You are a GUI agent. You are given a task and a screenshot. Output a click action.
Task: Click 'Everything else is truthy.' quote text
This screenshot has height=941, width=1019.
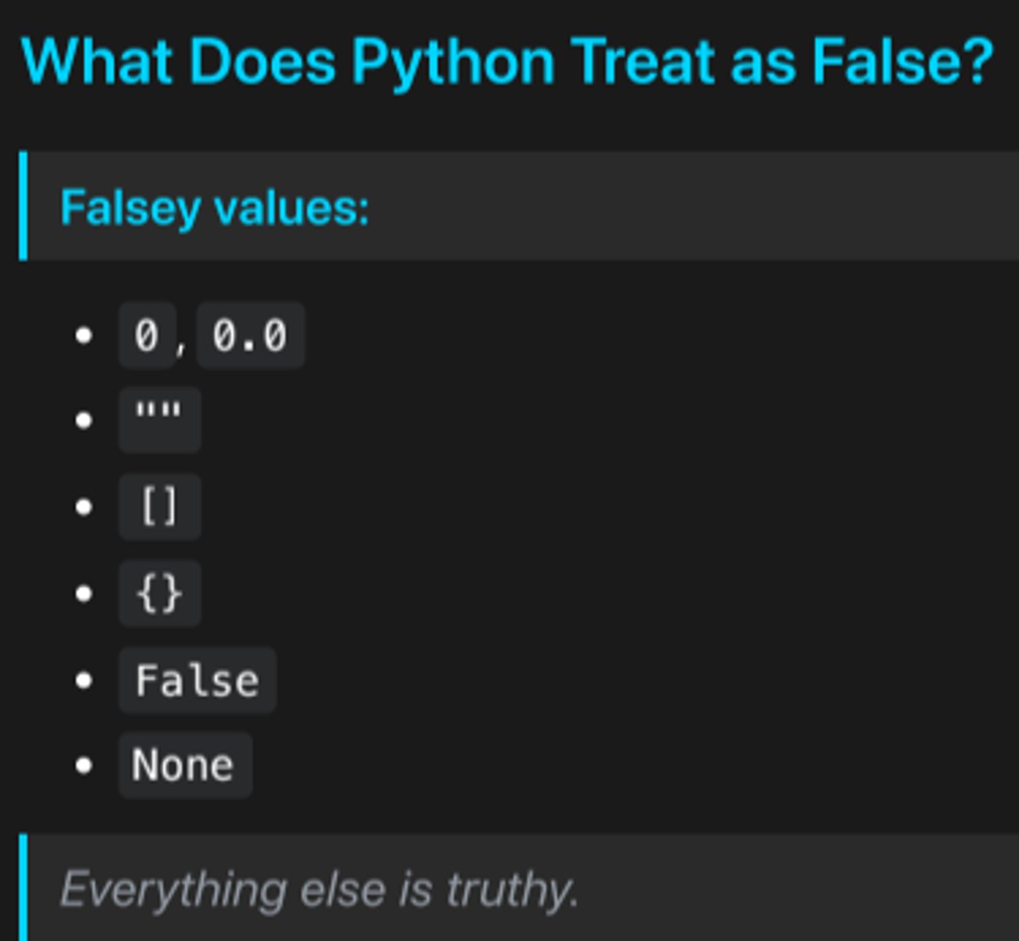(x=319, y=890)
